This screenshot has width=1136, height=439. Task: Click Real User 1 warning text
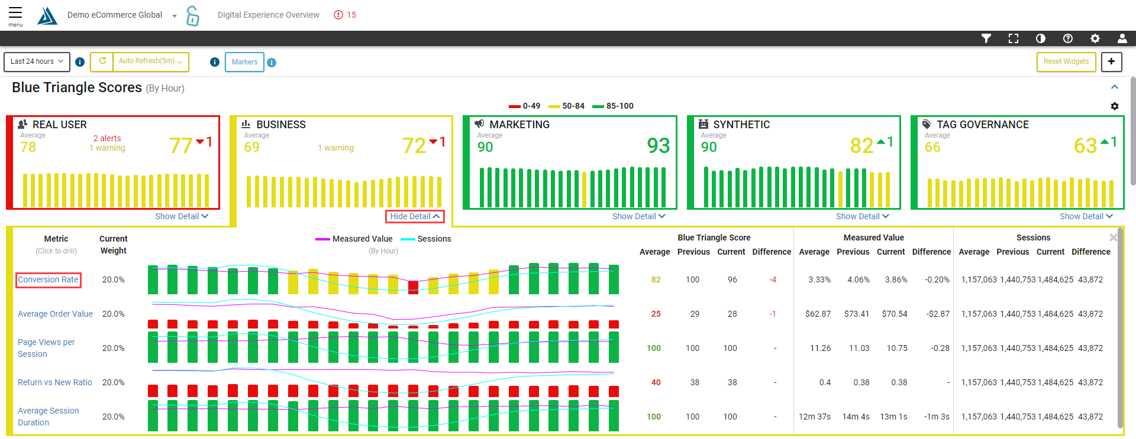107,148
